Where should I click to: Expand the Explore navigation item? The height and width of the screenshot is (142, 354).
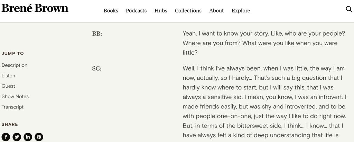241,11
